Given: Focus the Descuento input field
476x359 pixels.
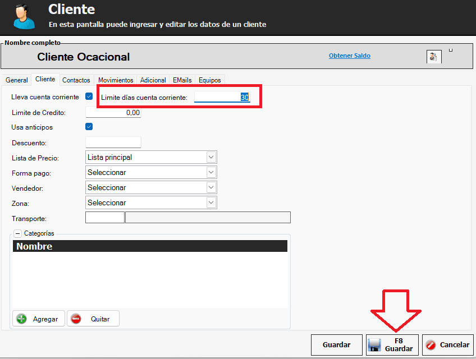Looking at the screenshot, I should [113, 142].
